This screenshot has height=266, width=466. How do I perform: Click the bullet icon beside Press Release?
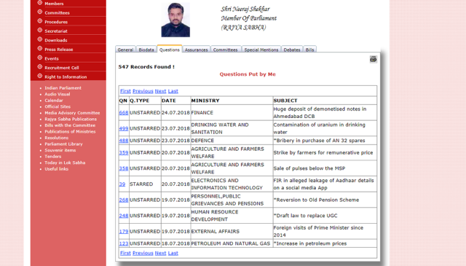pyautogui.click(x=40, y=49)
